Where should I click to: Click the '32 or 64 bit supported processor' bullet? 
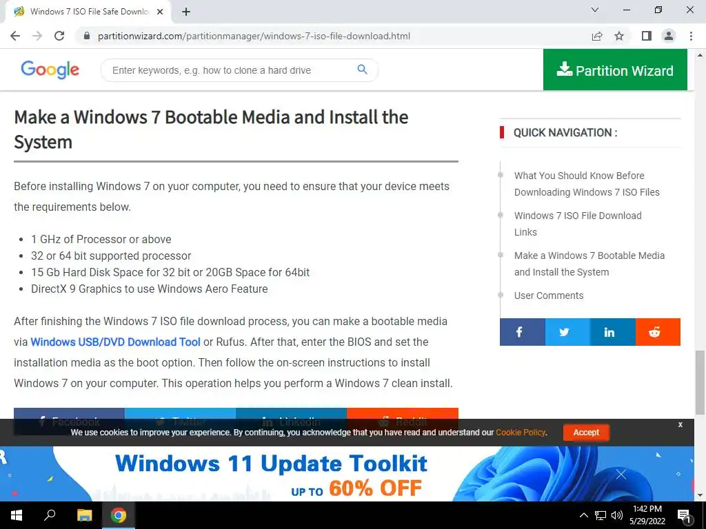point(111,256)
